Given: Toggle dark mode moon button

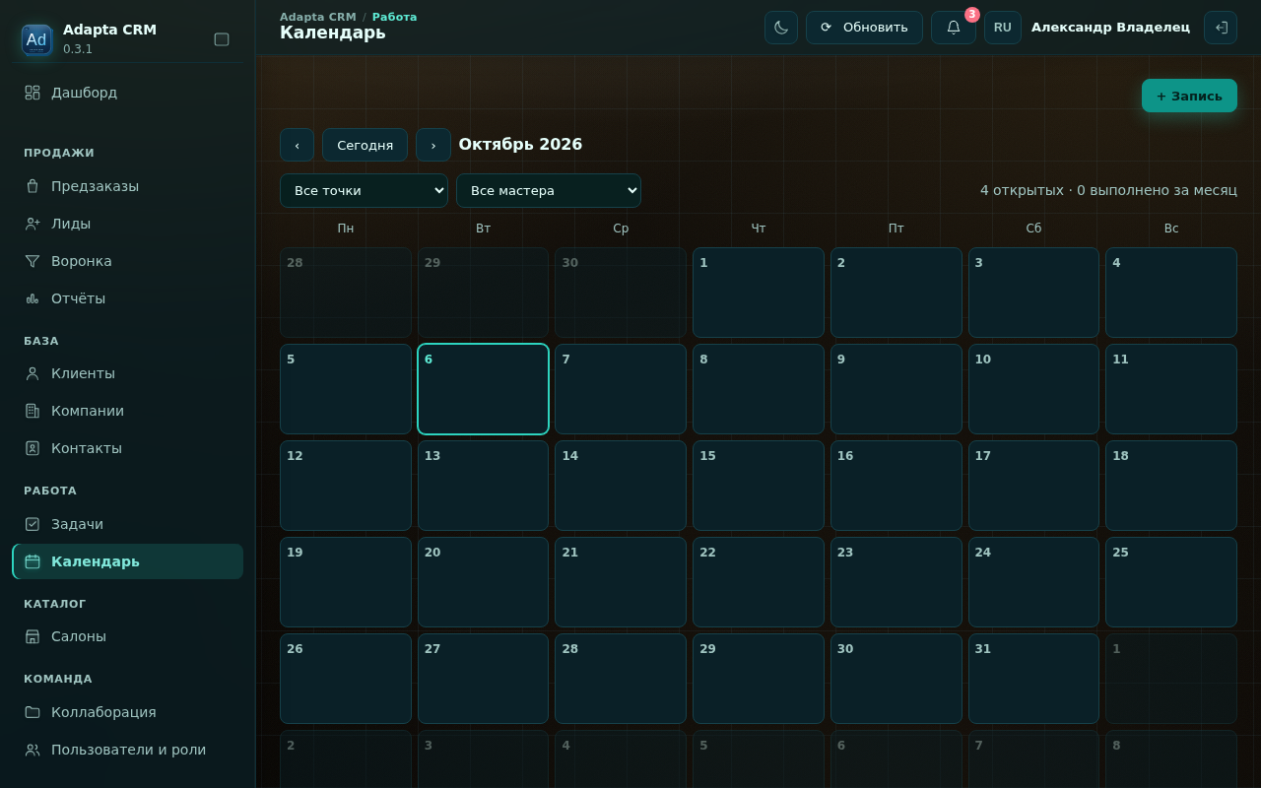Looking at the screenshot, I should click(x=781, y=28).
